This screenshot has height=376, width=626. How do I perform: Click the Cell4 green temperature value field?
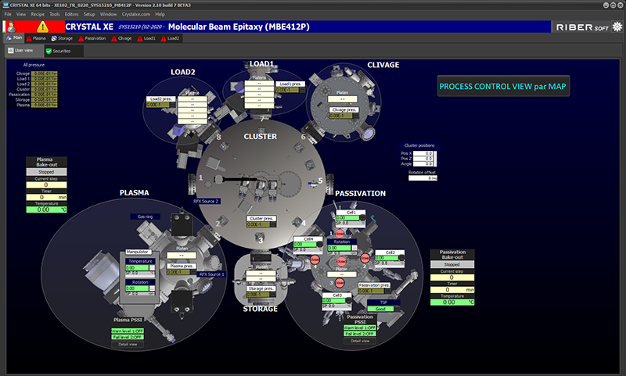pyautogui.click(x=305, y=245)
